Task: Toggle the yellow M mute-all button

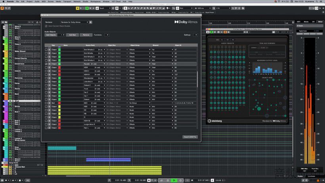Action: pyautogui.click(x=78, y=8)
